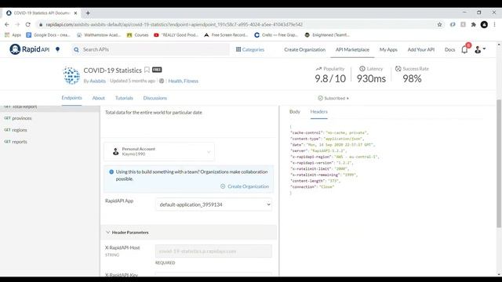Viewport: 502px width, 282px height.
Task: Open the RapidAPI App dropdown
Action: pyautogui.click(x=213, y=204)
